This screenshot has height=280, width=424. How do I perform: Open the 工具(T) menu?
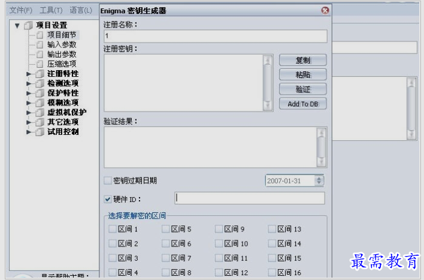click(51, 10)
